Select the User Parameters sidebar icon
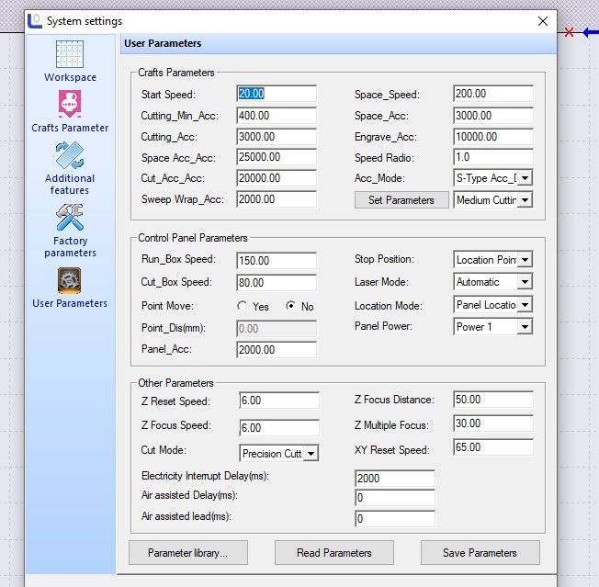Viewport: 599px width, 587px height. (x=70, y=280)
